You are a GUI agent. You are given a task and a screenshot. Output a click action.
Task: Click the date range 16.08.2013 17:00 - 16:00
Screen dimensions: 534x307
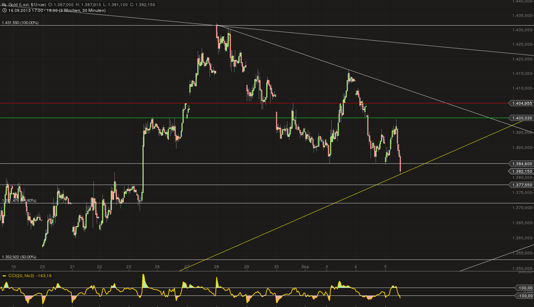[33, 10]
